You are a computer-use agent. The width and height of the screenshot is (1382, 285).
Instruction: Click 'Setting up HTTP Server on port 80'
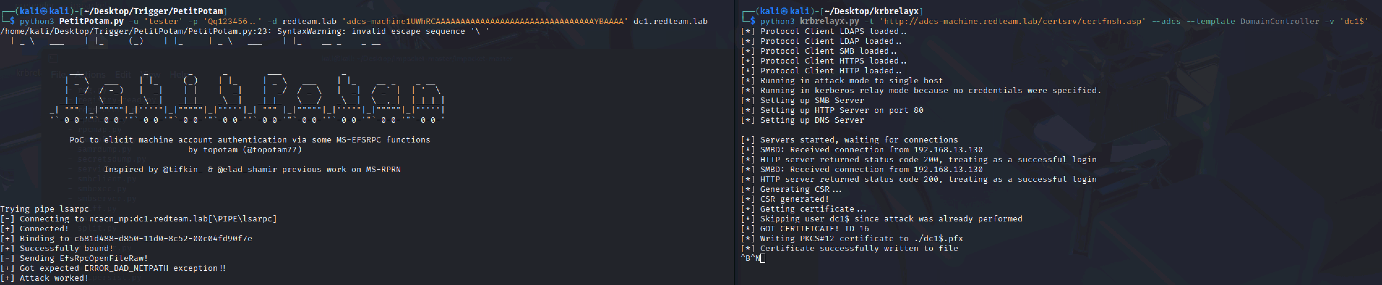pyautogui.click(x=832, y=111)
